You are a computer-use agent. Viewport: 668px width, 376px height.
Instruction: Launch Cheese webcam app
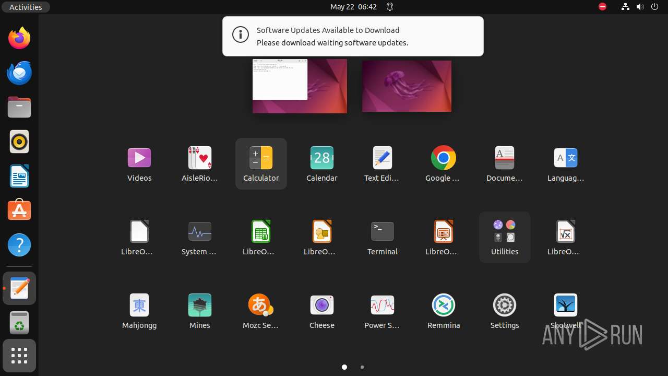(x=322, y=311)
